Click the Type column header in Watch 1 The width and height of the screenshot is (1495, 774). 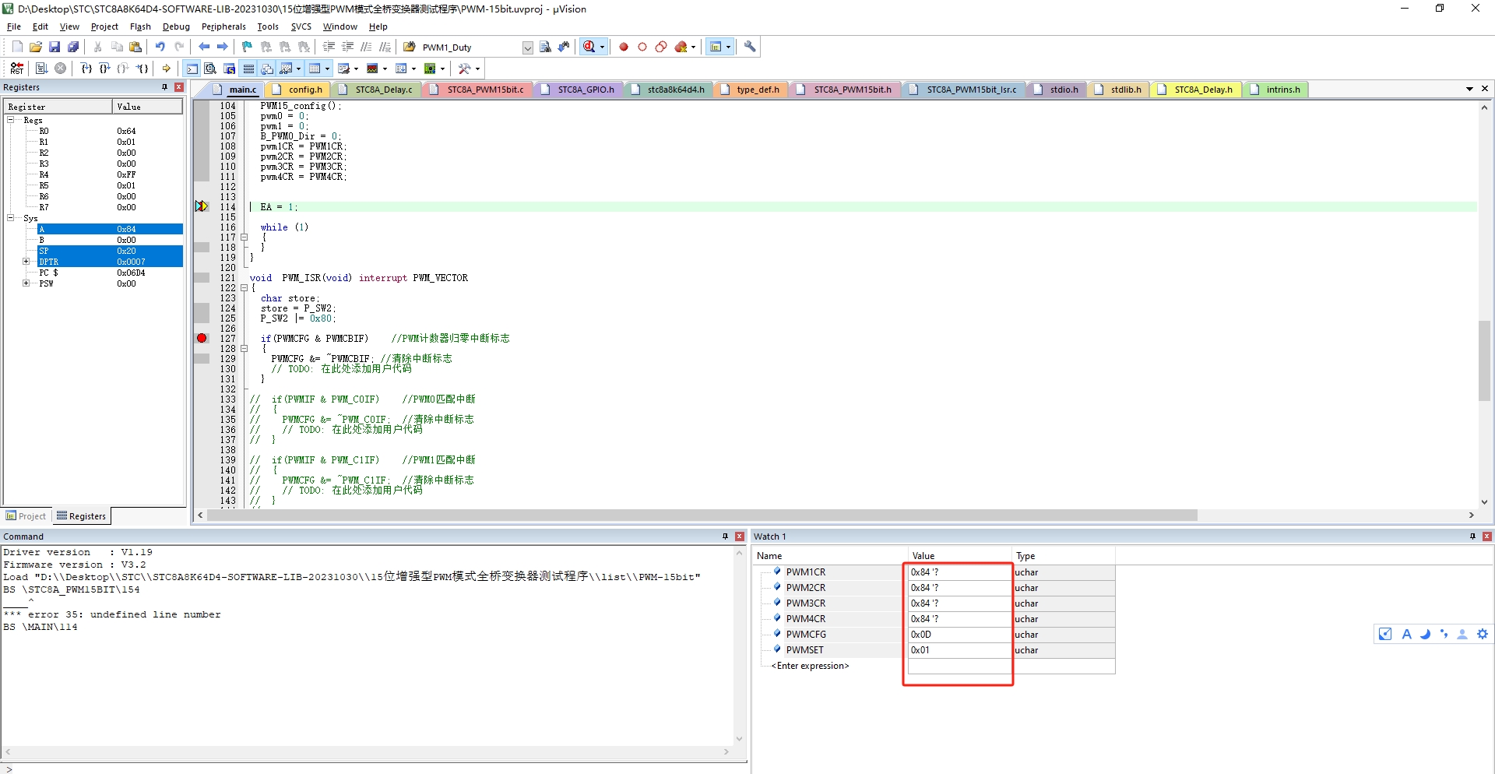(x=1064, y=556)
